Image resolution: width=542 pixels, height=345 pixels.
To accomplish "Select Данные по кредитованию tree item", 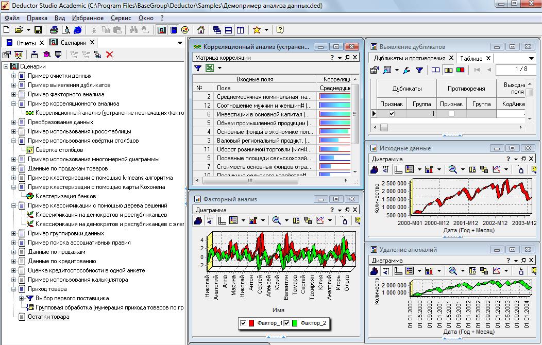I will (62, 261).
